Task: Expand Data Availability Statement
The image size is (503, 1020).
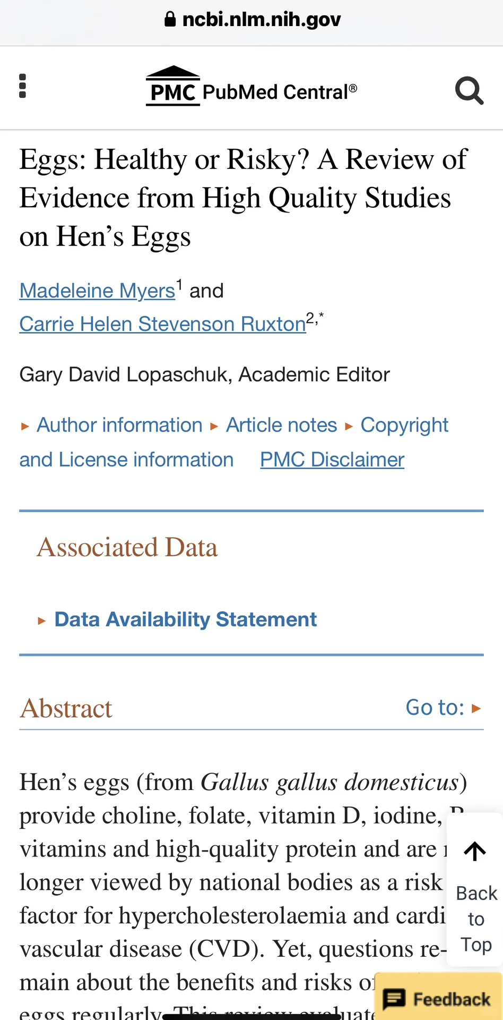Action: 185,619
